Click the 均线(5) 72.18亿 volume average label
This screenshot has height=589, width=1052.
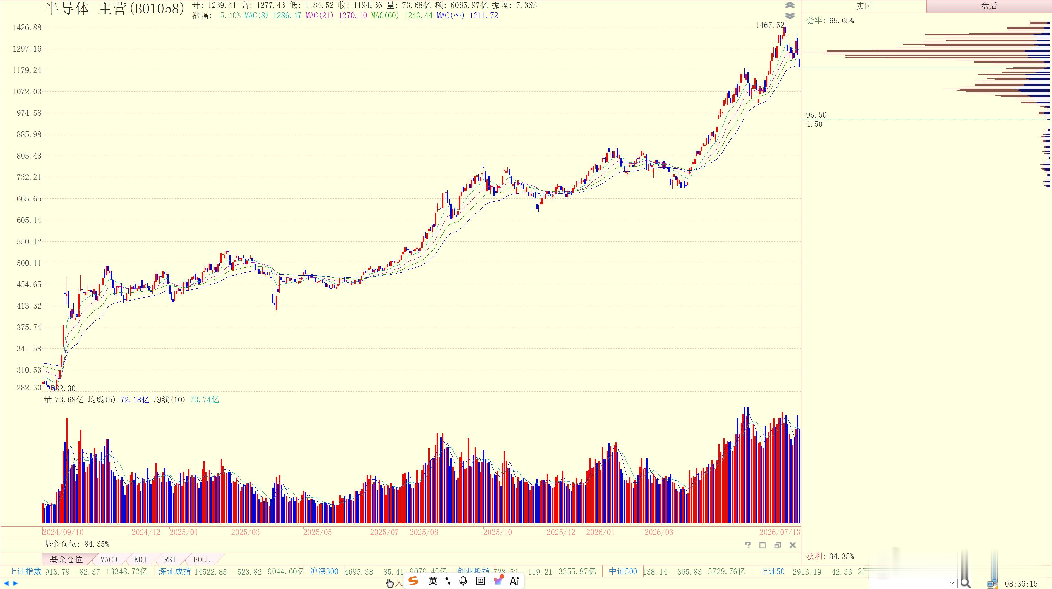coord(118,400)
